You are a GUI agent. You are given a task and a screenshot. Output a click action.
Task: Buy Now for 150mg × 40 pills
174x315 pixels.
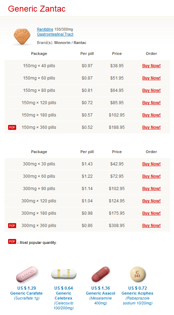point(151,66)
